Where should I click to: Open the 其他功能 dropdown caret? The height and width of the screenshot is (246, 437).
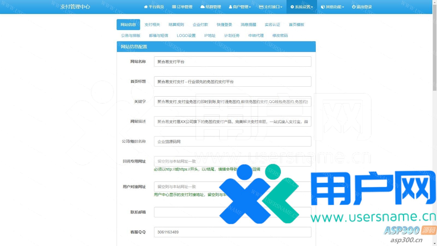pos(343,7)
